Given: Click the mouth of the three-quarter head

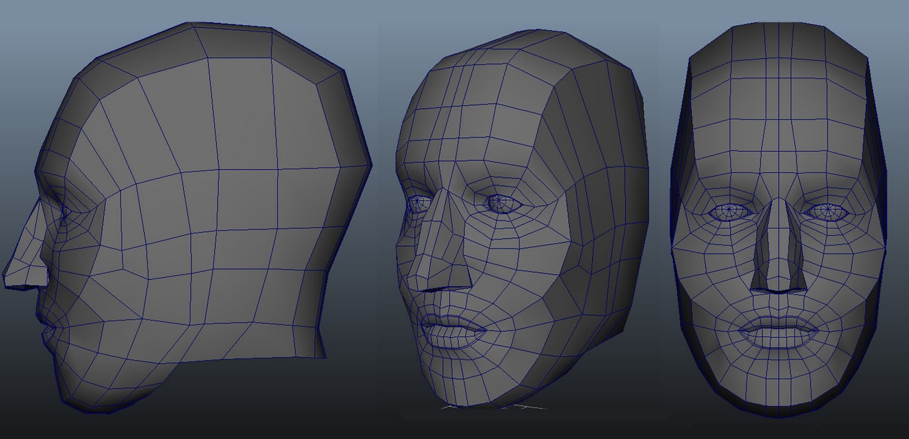Looking at the screenshot, I should (x=453, y=332).
